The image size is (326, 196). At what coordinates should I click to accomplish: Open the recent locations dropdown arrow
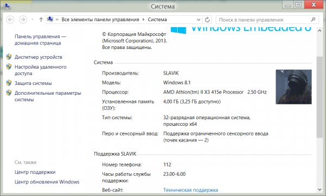tap(33, 20)
